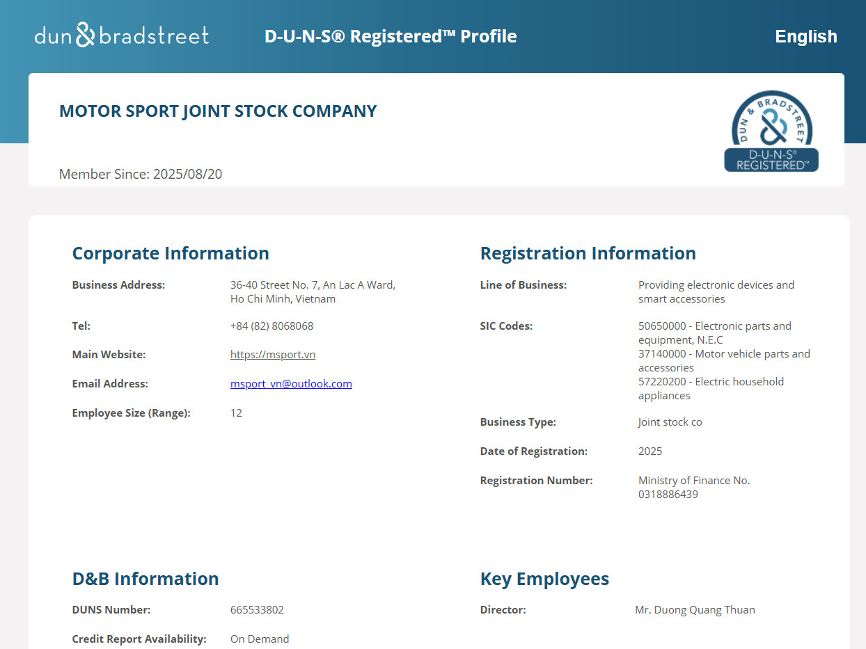Click the Corporate Information section heading

(x=171, y=253)
